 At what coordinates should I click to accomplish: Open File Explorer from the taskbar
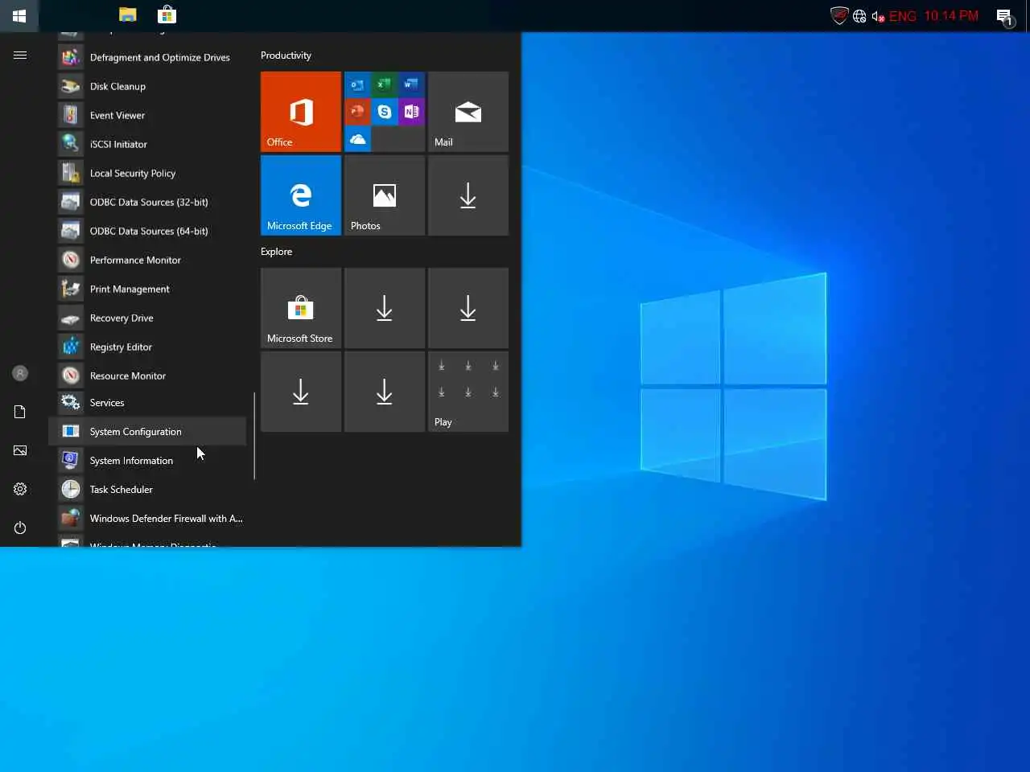click(x=127, y=14)
